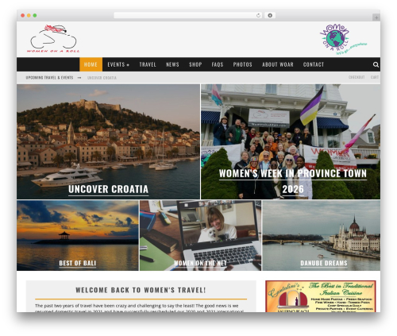
Task: Click the browser reload icon
Action: (x=258, y=15)
